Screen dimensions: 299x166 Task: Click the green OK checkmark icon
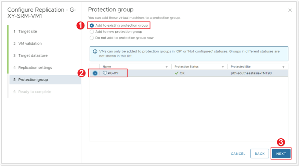(x=177, y=73)
